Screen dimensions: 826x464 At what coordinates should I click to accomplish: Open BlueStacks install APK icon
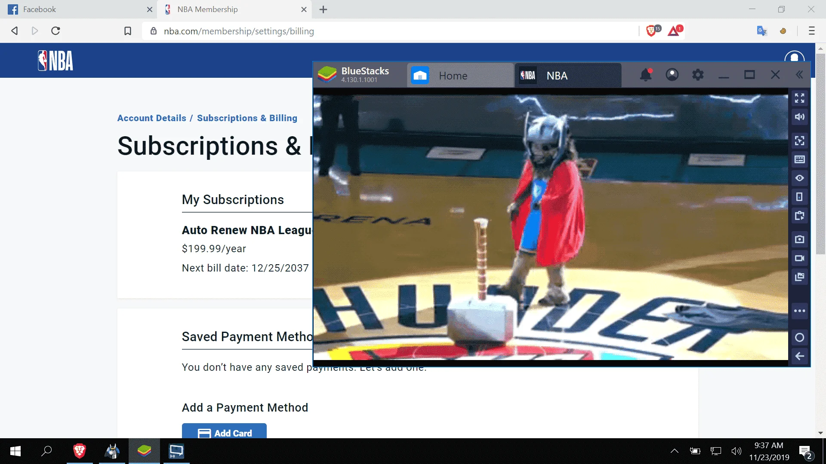tap(799, 216)
